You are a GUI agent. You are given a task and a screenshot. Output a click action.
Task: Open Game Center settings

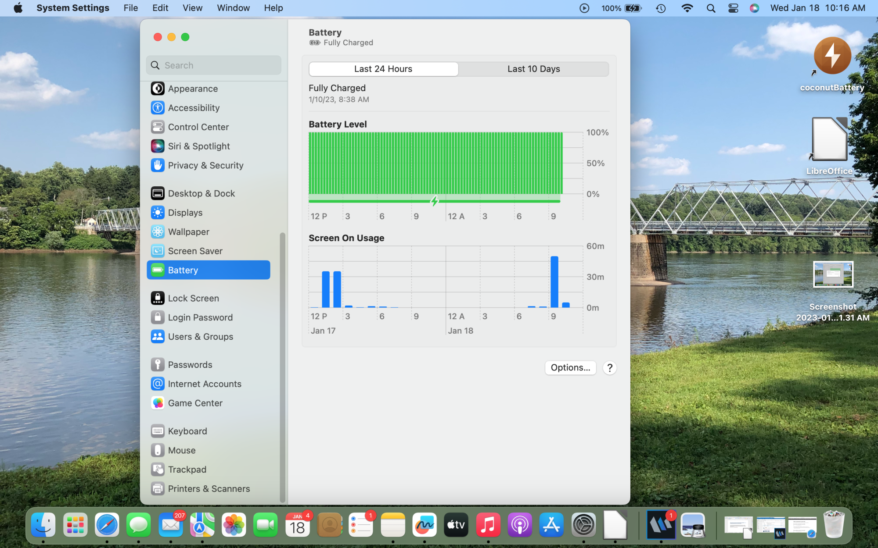[195, 403]
